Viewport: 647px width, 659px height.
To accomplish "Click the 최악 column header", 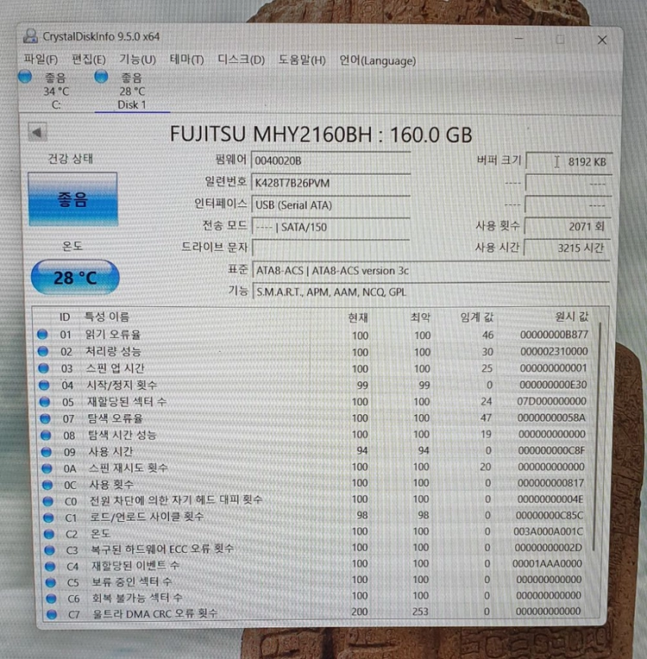I will 420,317.
